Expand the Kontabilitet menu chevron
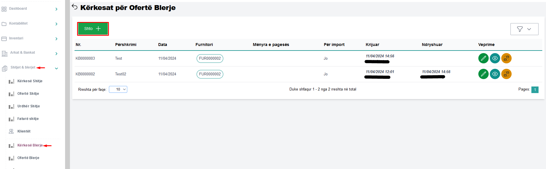This screenshot has height=169, width=546. click(x=56, y=24)
